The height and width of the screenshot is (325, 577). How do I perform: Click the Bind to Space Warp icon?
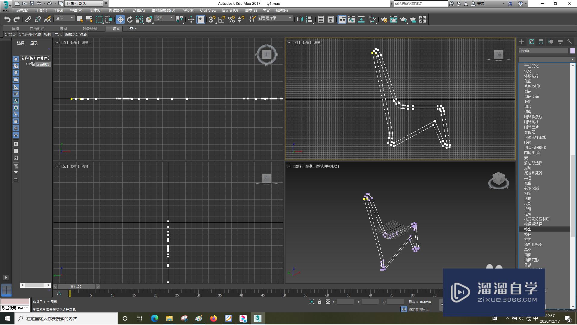(x=47, y=20)
